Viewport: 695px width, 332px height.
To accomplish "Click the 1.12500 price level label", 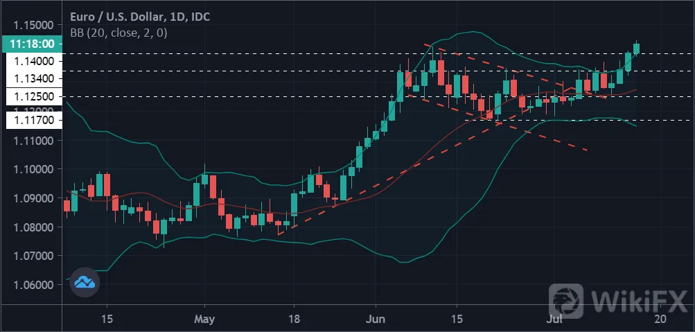I will tap(33, 96).
